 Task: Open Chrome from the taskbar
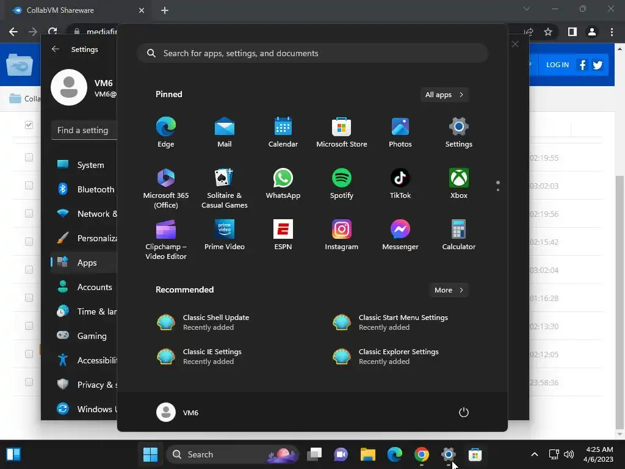point(421,454)
